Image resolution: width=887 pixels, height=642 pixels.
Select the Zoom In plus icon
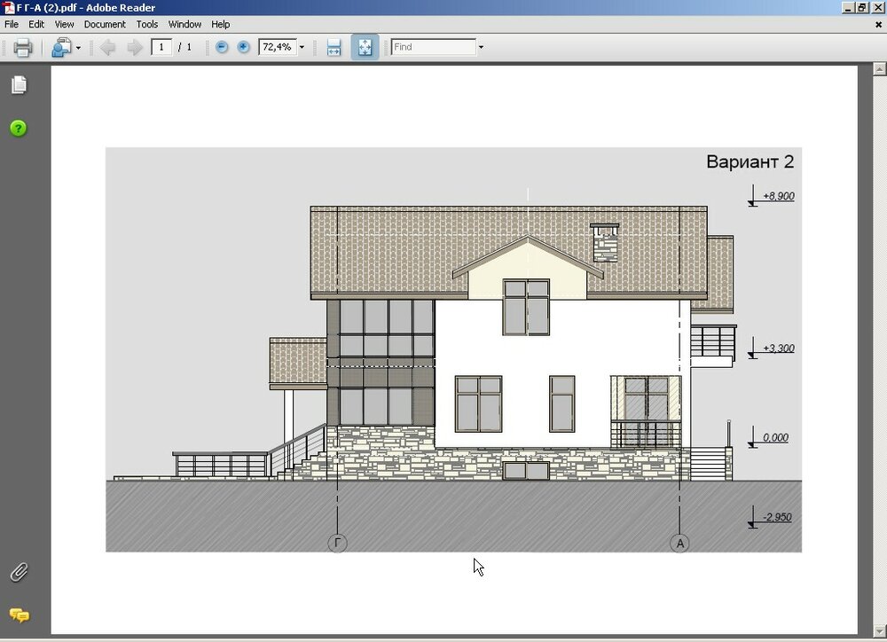243,47
